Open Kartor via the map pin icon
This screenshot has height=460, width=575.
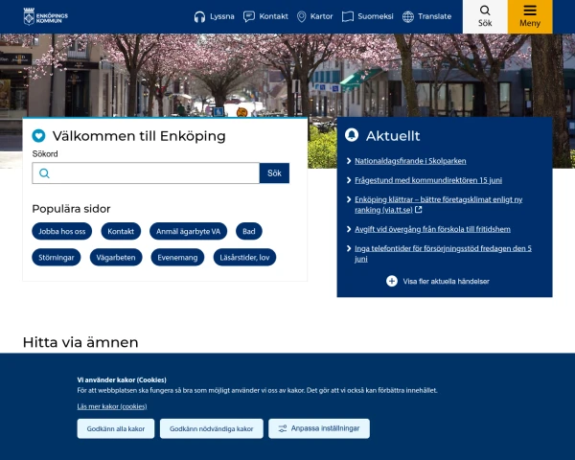coord(302,17)
